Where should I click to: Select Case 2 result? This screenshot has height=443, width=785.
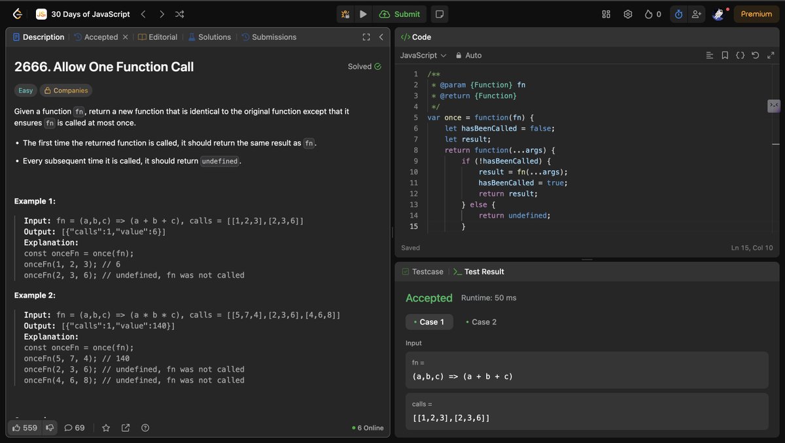481,322
